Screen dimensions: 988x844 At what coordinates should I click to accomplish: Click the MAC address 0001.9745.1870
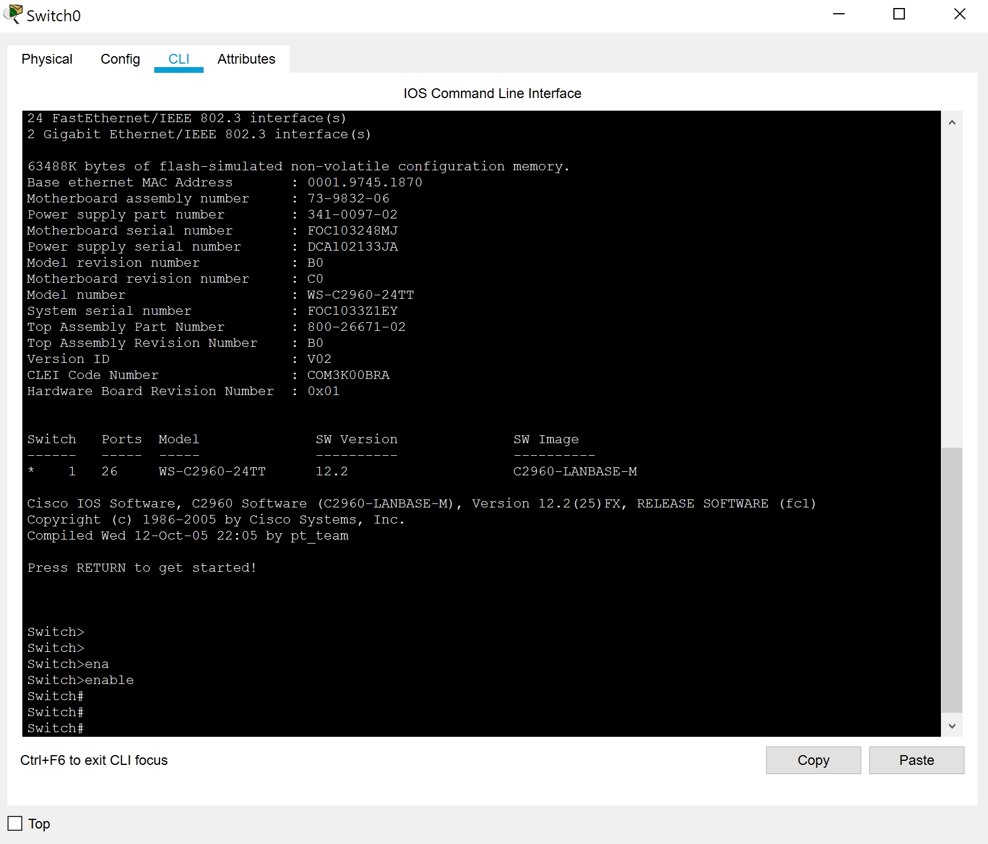point(365,182)
